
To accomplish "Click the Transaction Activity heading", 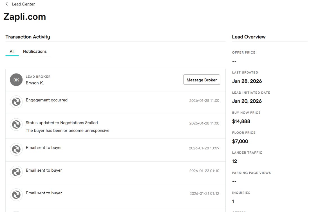I will [x=28, y=37].
